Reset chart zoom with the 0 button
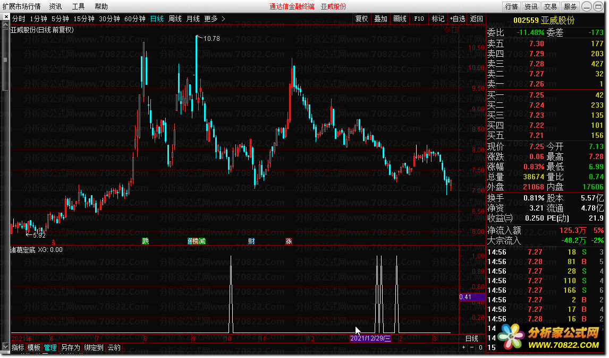This screenshot has height=358, width=609. click(480, 347)
